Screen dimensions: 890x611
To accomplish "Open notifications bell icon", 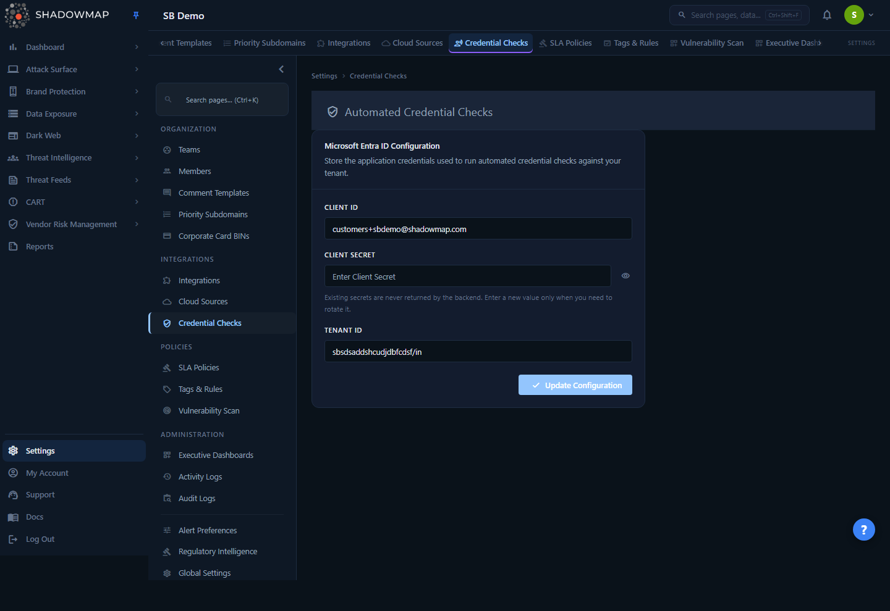I will point(827,15).
